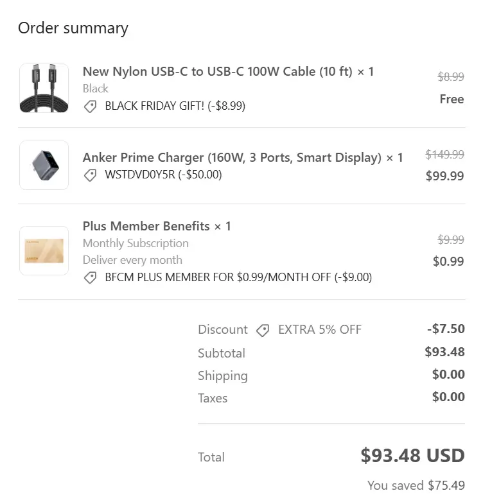
Task: Click the EXTRA 5% OFF discount label
Action: [x=319, y=330]
